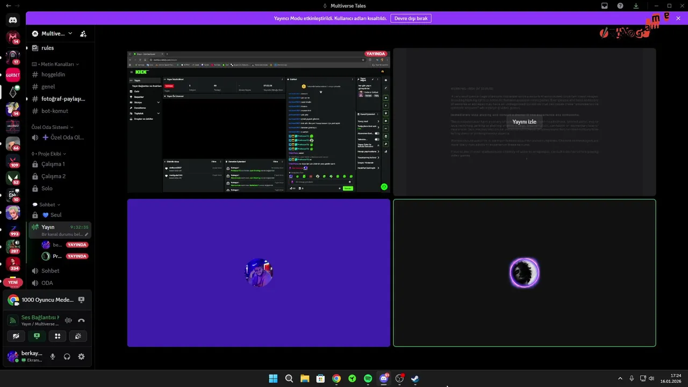
Task: Show hidden system tray icons
Action: (620, 378)
